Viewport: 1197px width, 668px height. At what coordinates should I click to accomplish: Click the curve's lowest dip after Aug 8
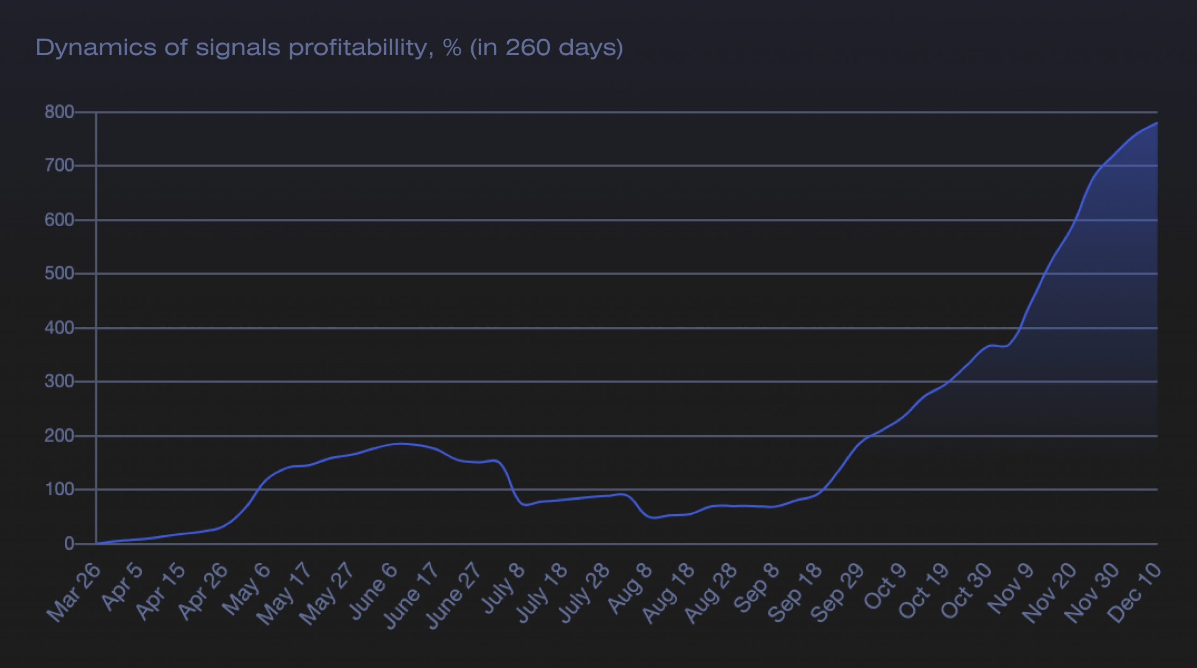[x=654, y=517]
